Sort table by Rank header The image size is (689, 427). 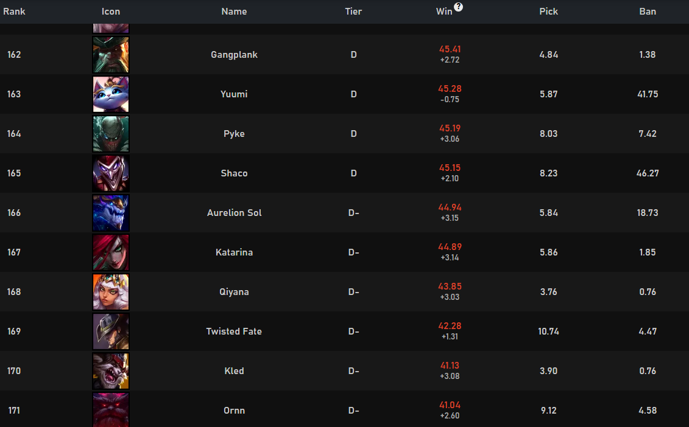point(14,12)
